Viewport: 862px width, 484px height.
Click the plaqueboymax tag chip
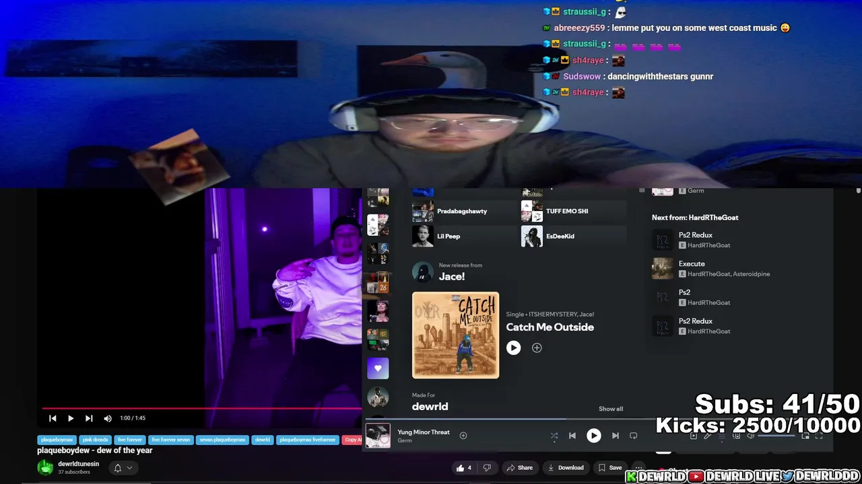pos(57,440)
